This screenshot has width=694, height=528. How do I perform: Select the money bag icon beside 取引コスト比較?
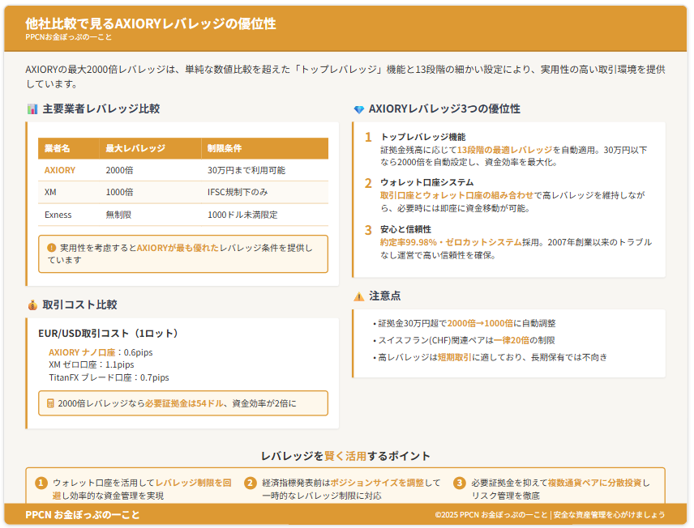[32, 305]
